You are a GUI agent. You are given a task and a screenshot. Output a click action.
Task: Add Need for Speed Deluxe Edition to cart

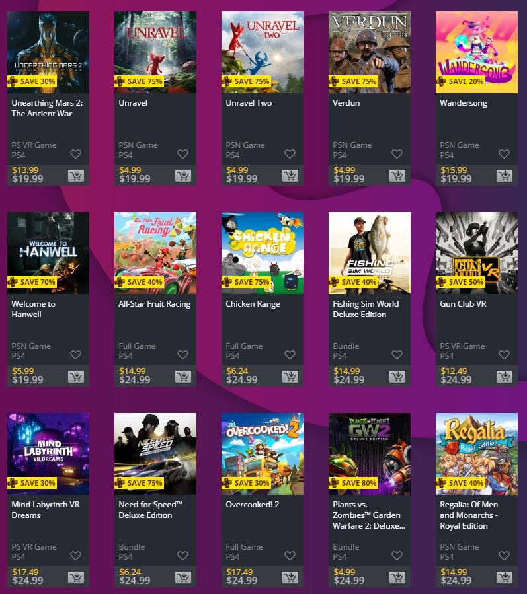coord(183,577)
